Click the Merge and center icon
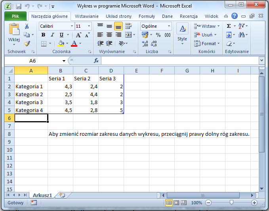The width and height of the screenshot is (269, 211). (x=128, y=35)
